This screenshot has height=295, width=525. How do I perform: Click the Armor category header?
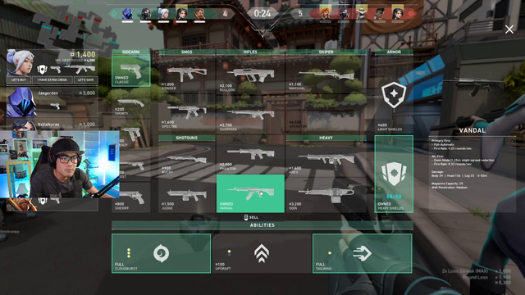click(x=394, y=52)
